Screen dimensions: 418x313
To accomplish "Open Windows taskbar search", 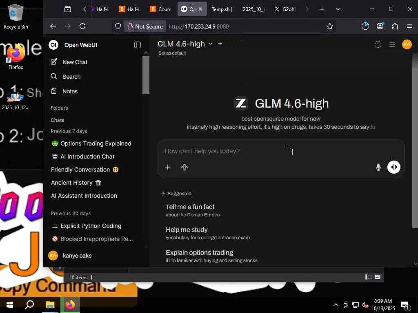I will [x=29, y=305].
